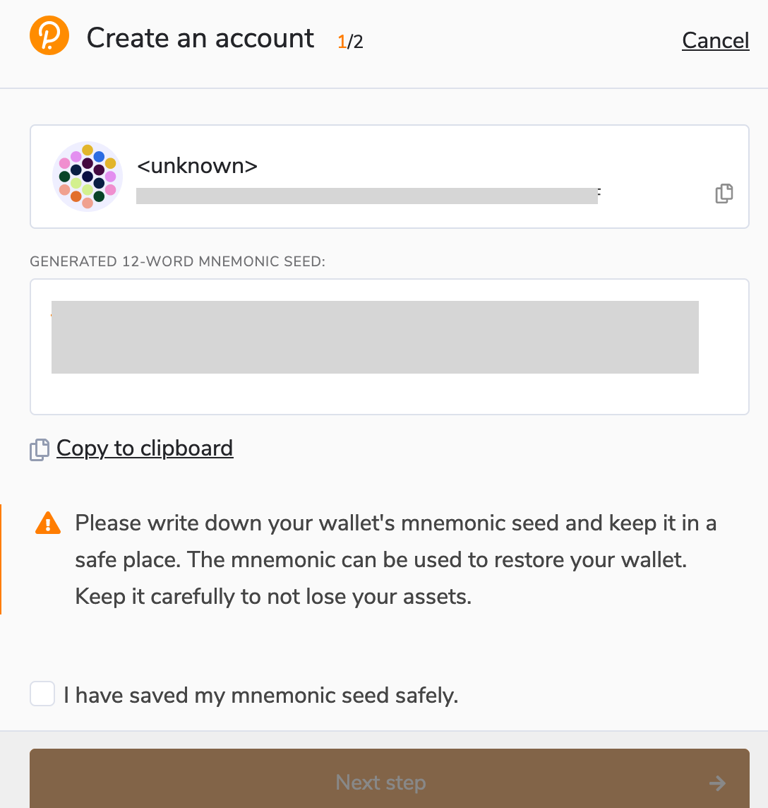Screen dimensions: 768x808
Task: Click the colorful dotted account identicon
Action: tap(88, 177)
